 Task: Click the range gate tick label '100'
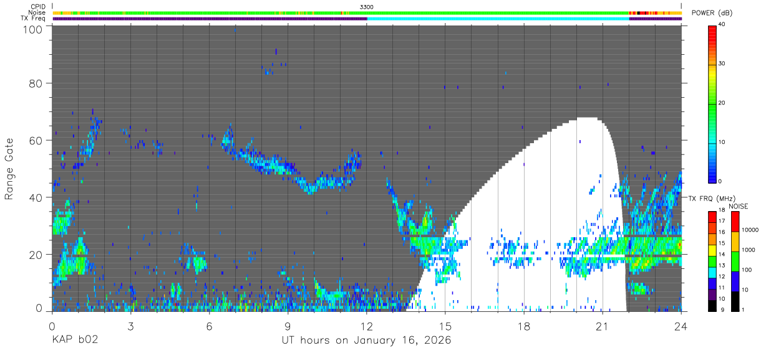33,29
